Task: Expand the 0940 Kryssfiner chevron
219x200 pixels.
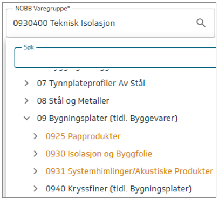Action: coord(36,189)
